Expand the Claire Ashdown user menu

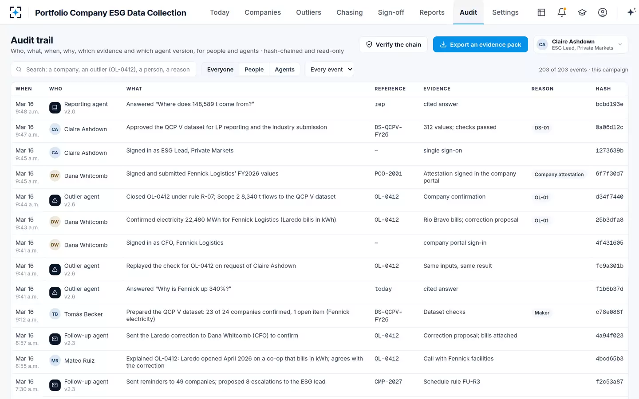click(x=581, y=44)
